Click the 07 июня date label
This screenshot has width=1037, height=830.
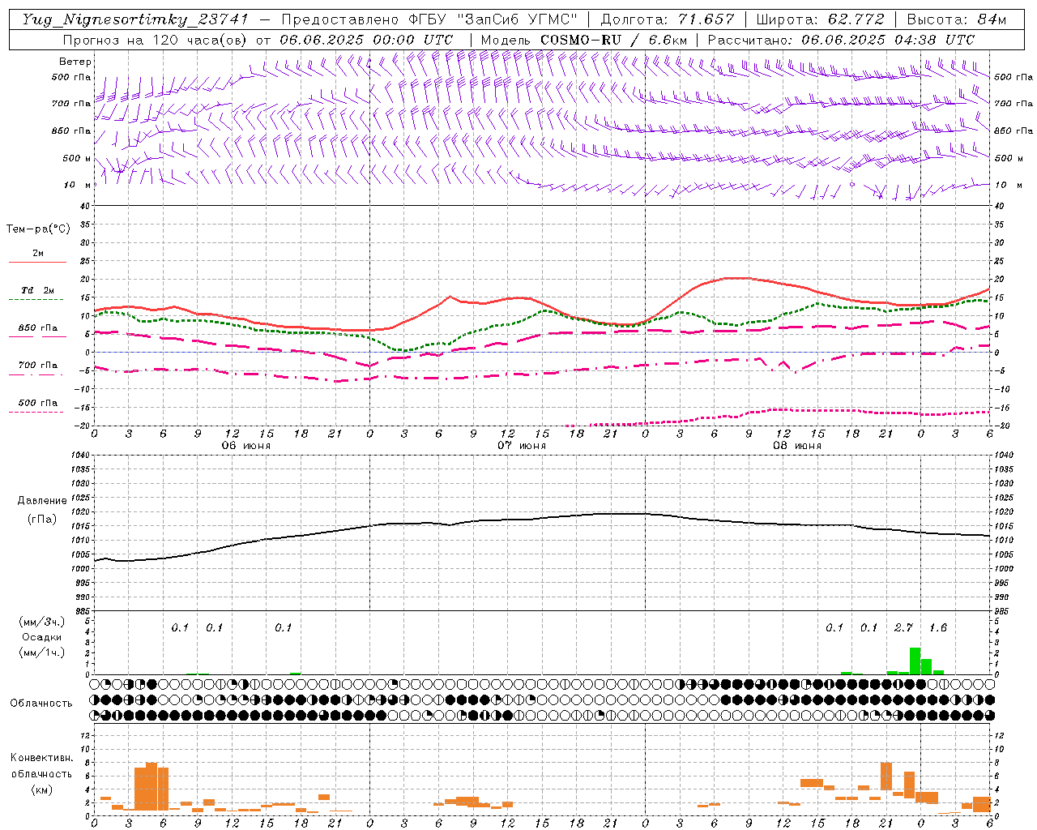coord(522,446)
